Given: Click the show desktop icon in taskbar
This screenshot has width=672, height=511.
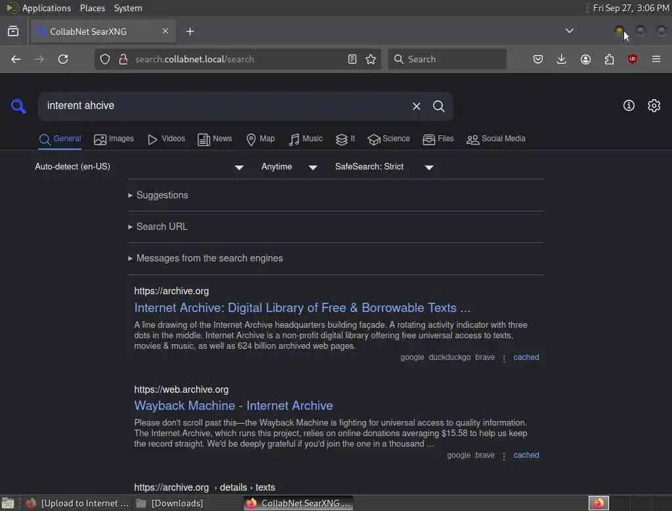Looking at the screenshot, I should pos(8,503).
